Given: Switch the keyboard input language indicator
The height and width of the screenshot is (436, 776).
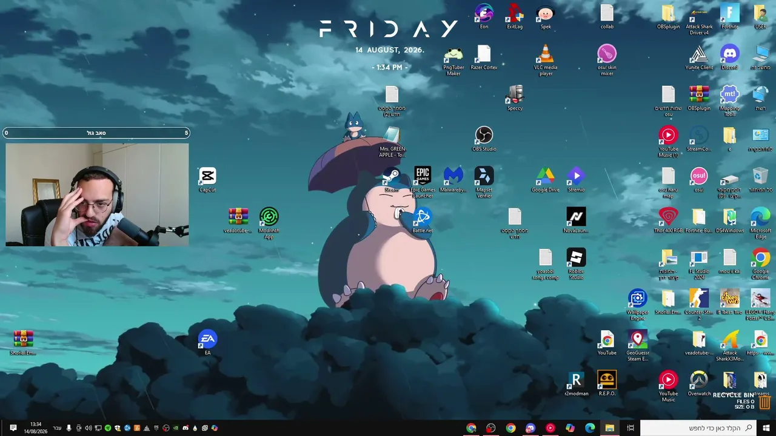Looking at the screenshot, I should pyautogui.click(x=57, y=428).
